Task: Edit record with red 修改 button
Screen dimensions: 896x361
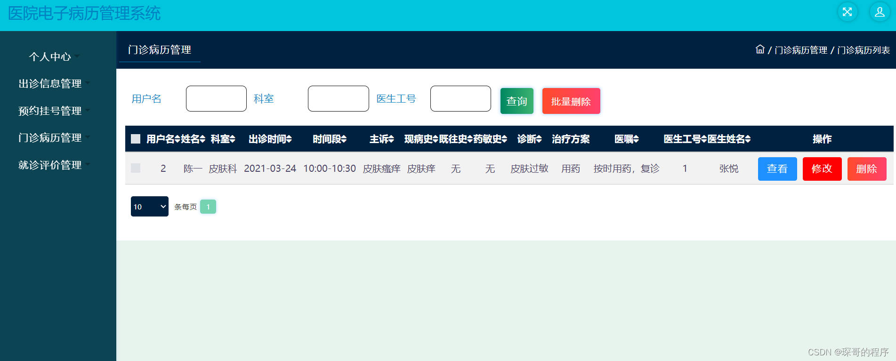Action: click(822, 168)
